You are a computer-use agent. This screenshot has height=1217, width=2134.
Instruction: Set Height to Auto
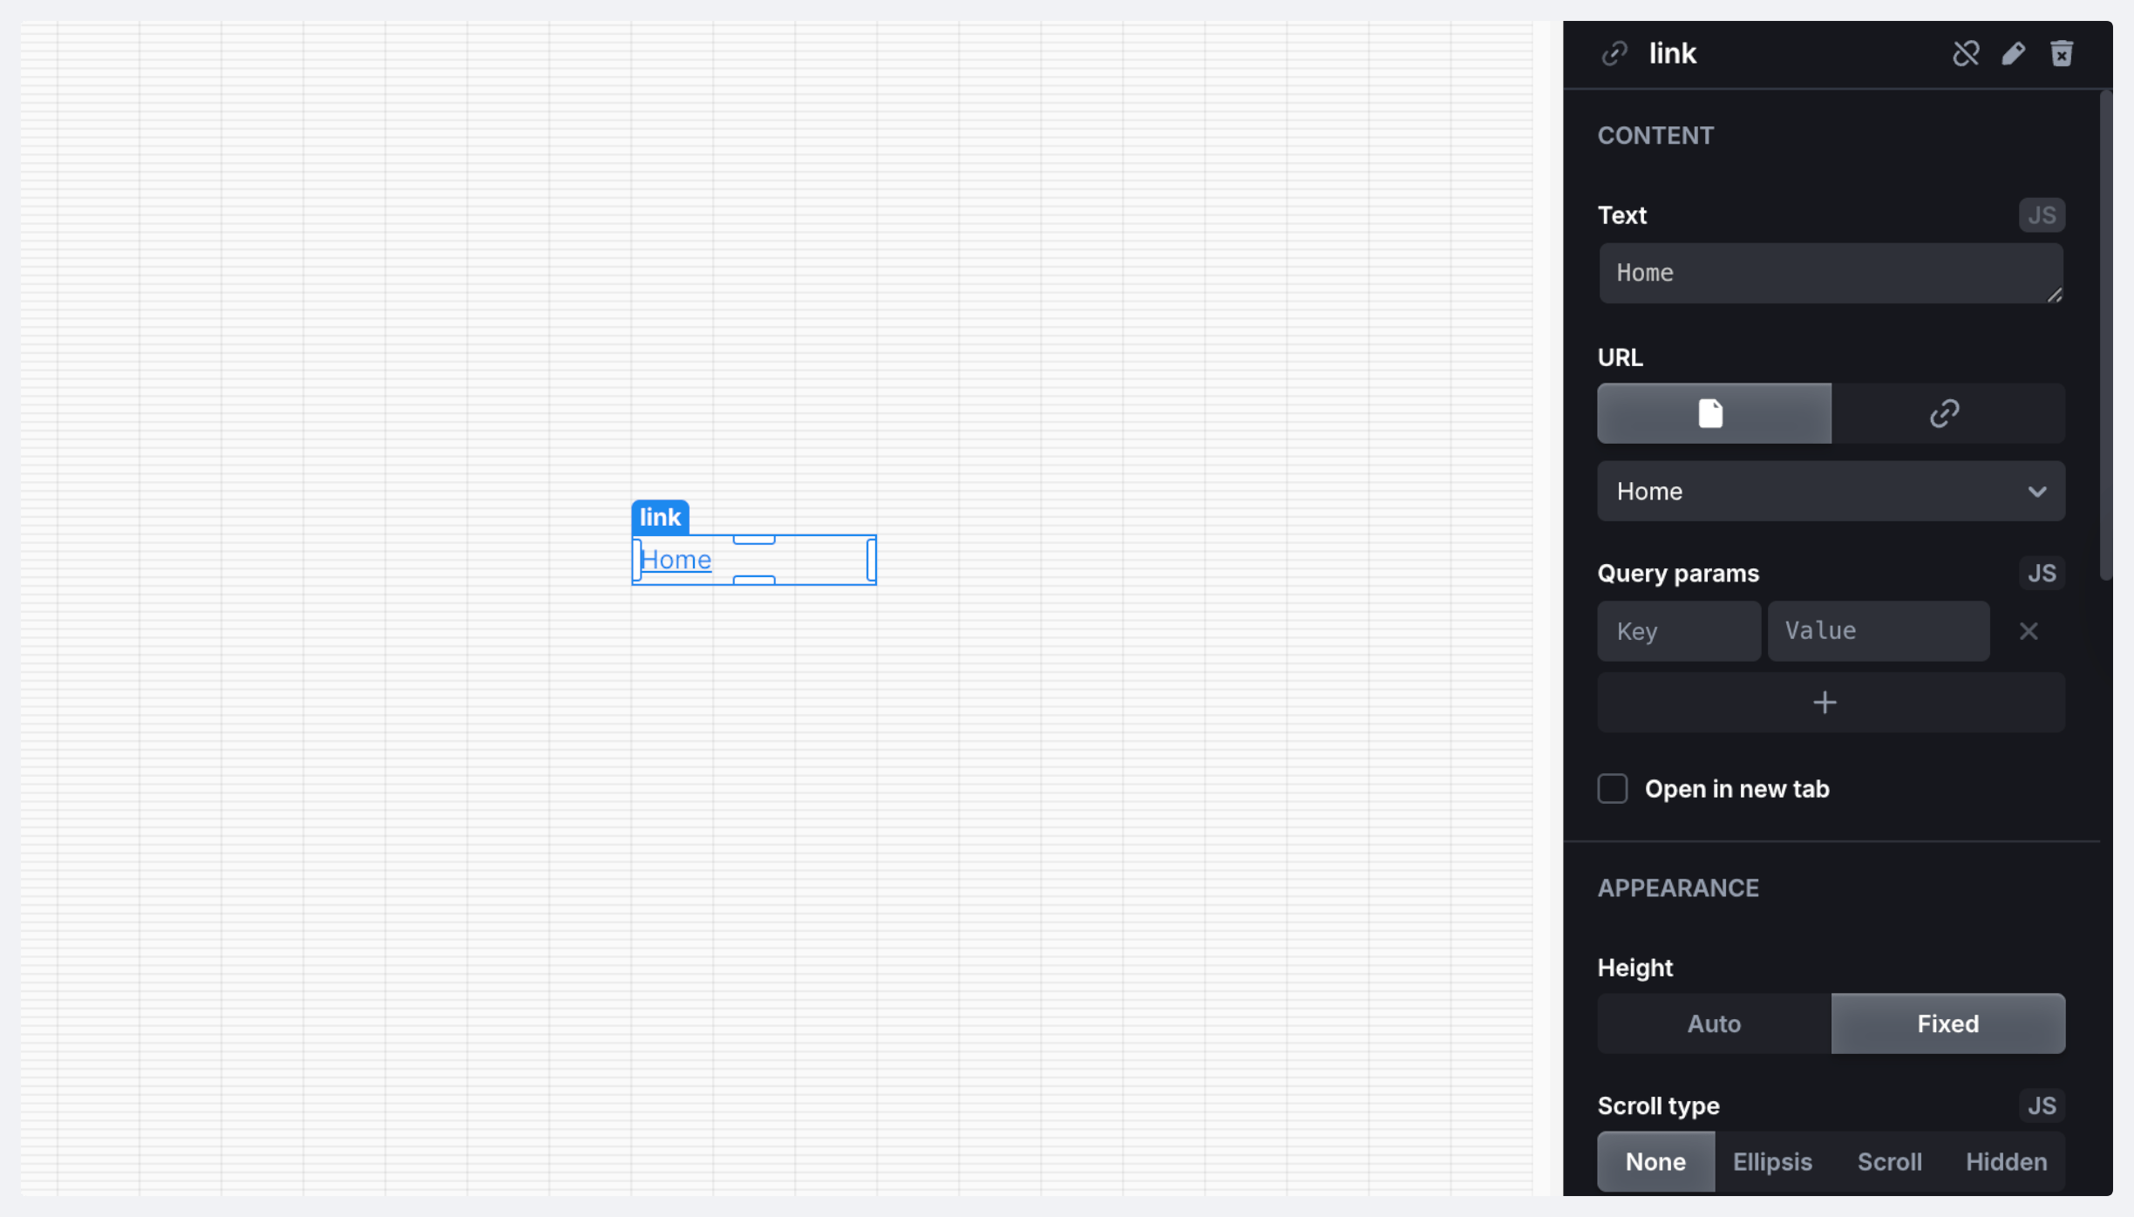pyautogui.click(x=1713, y=1024)
